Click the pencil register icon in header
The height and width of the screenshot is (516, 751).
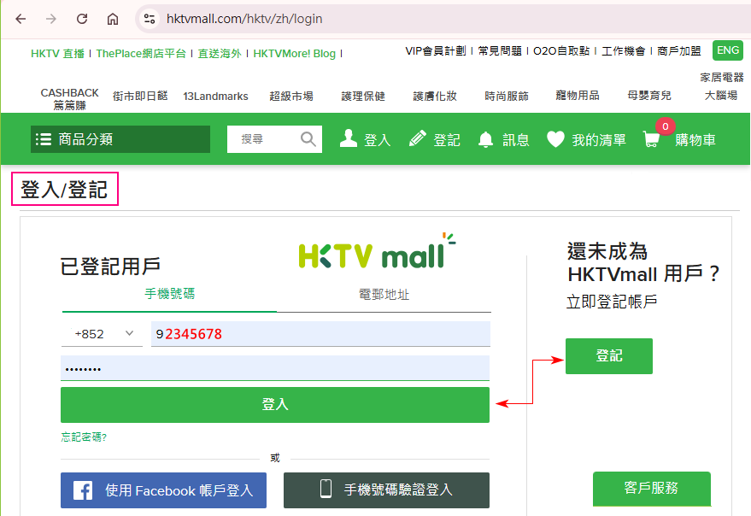[418, 138]
